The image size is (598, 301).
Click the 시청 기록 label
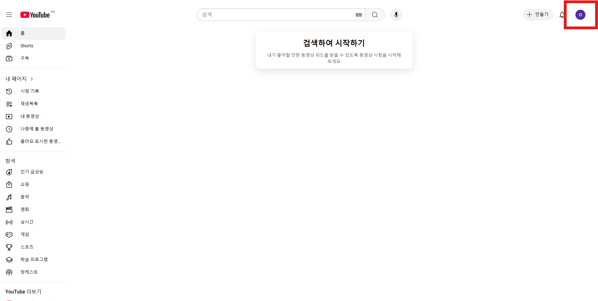click(x=30, y=91)
